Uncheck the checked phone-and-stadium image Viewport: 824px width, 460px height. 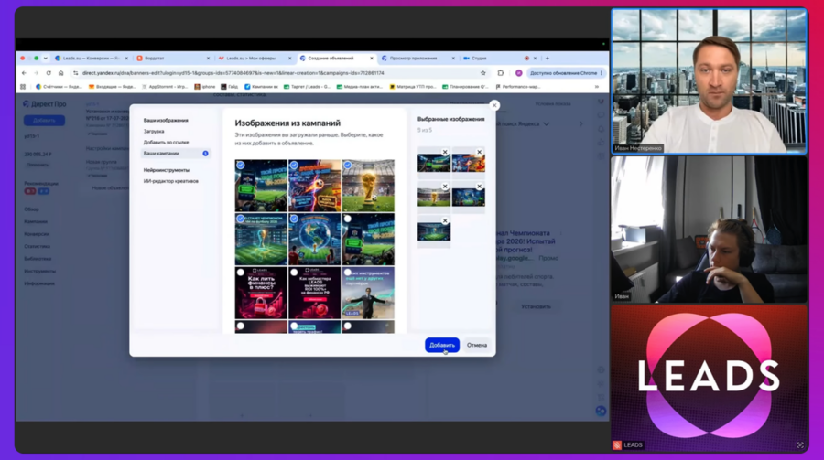[x=241, y=165]
